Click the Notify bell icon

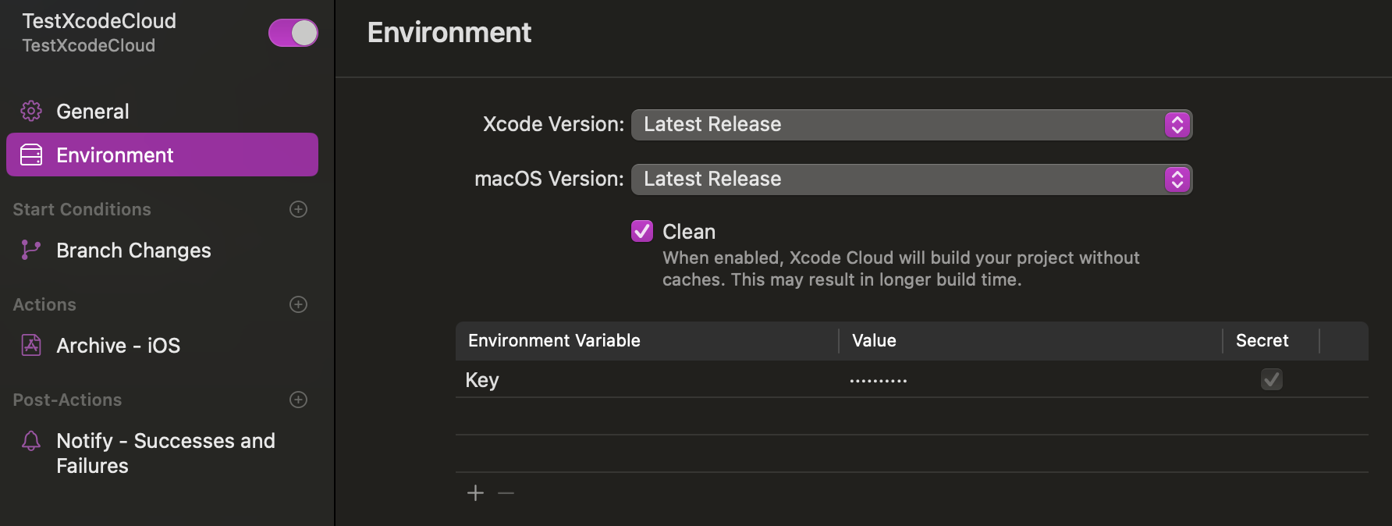coord(31,441)
